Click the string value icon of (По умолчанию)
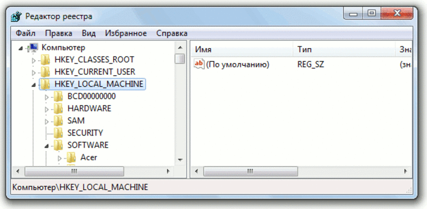 pyautogui.click(x=199, y=65)
